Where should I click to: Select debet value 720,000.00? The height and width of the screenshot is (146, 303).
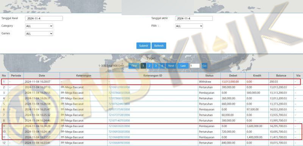click(x=228, y=132)
